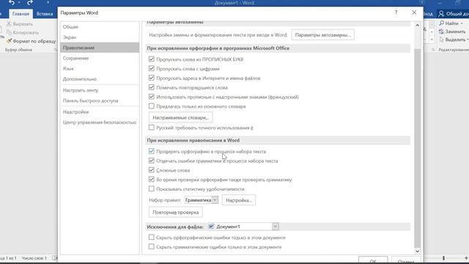Click the Find (Найти) magnifier icon
This screenshot has height=264, width=469.
[441, 23]
